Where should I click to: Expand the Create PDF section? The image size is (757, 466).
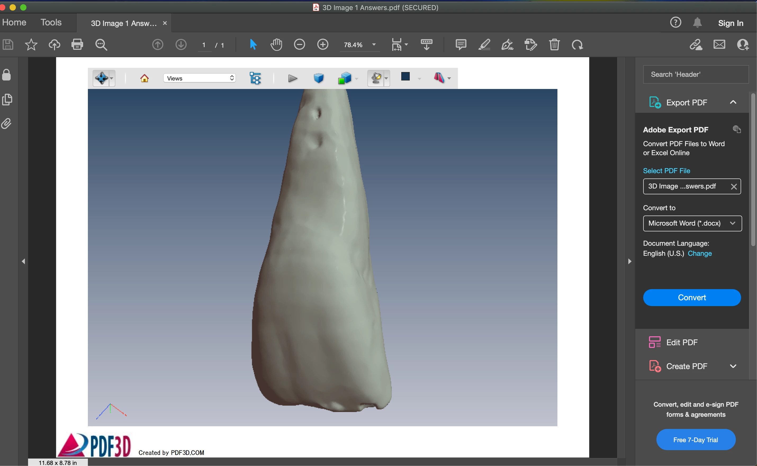pyautogui.click(x=733, y=366)
